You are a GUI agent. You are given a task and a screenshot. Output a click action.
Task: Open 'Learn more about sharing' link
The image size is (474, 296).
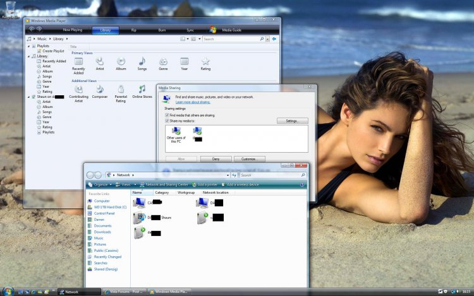coord(193,102)
